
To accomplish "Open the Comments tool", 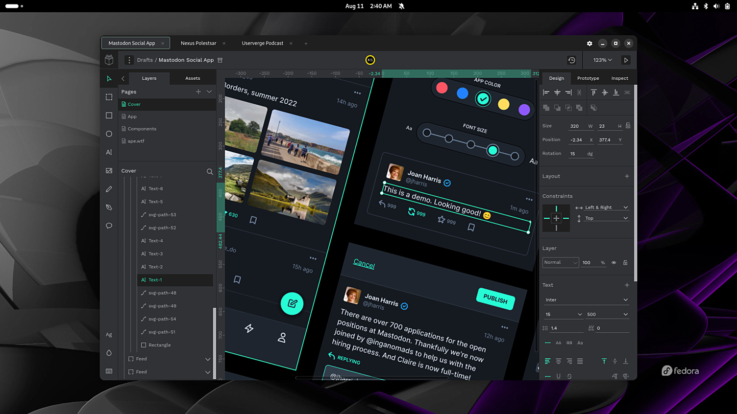I will click(109, 226).
